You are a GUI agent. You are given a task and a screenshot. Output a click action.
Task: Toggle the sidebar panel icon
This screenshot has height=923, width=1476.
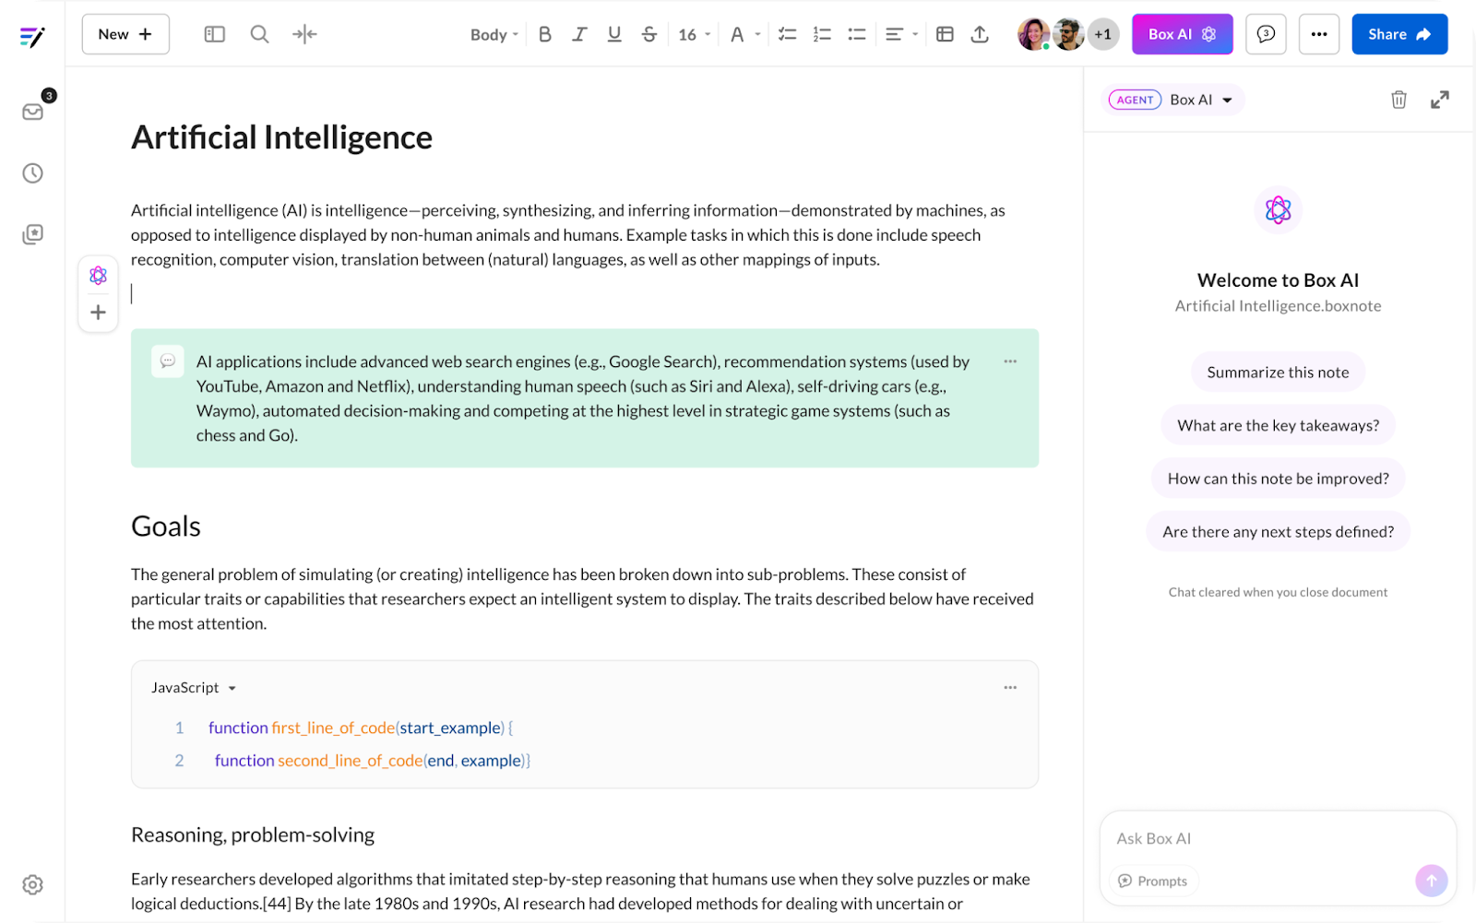pos(215,34)
